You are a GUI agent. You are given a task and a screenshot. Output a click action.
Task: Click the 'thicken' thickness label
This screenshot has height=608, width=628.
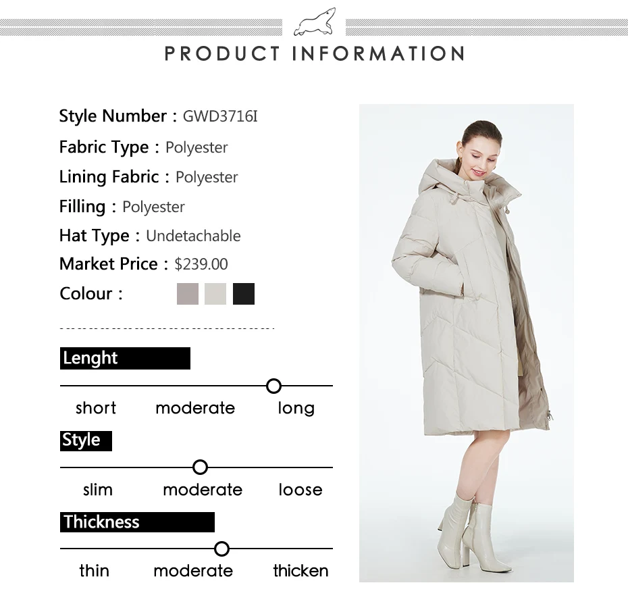[300, 571]
